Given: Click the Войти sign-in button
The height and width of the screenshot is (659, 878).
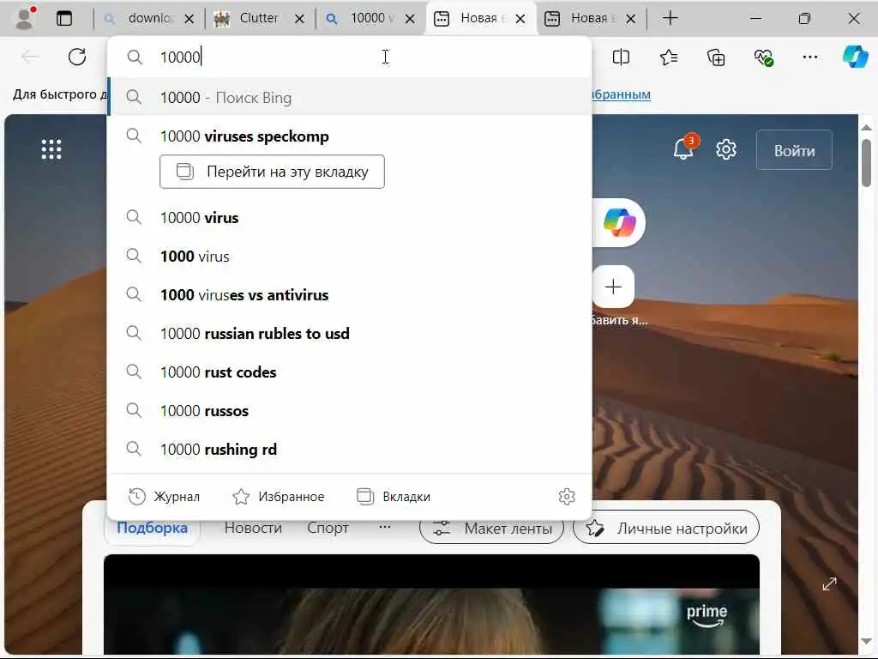Looking at the screenshot, I should point(794,149).
